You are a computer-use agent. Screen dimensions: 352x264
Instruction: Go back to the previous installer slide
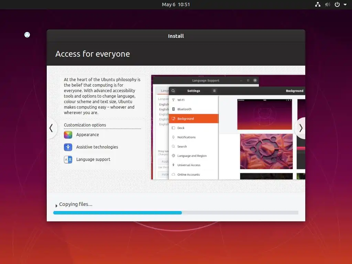(52, 128)
